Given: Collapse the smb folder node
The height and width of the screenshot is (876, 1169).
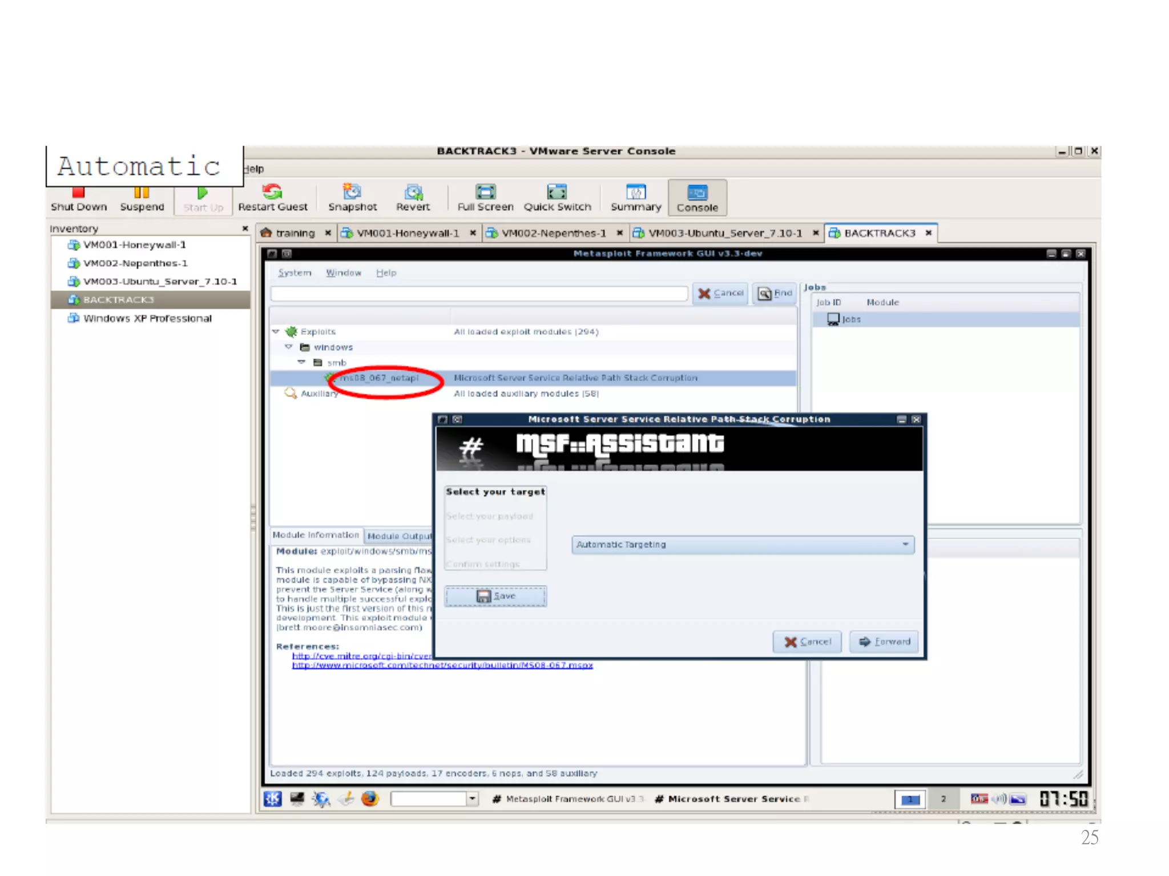Looking at the screenshot, I should 302,362.
